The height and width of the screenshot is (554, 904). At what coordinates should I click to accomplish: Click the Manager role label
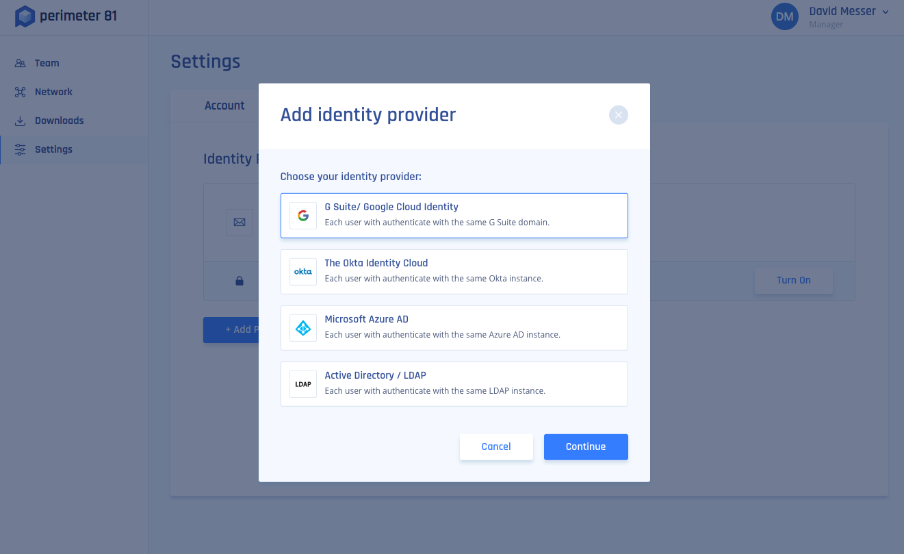(x=826, y=25)
